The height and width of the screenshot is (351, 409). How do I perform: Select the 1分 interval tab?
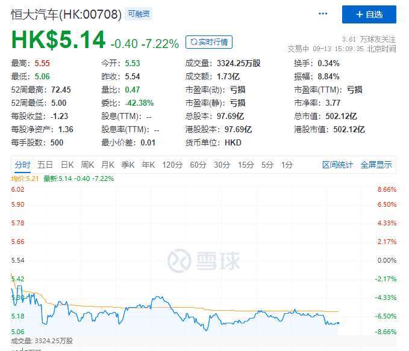287,165
